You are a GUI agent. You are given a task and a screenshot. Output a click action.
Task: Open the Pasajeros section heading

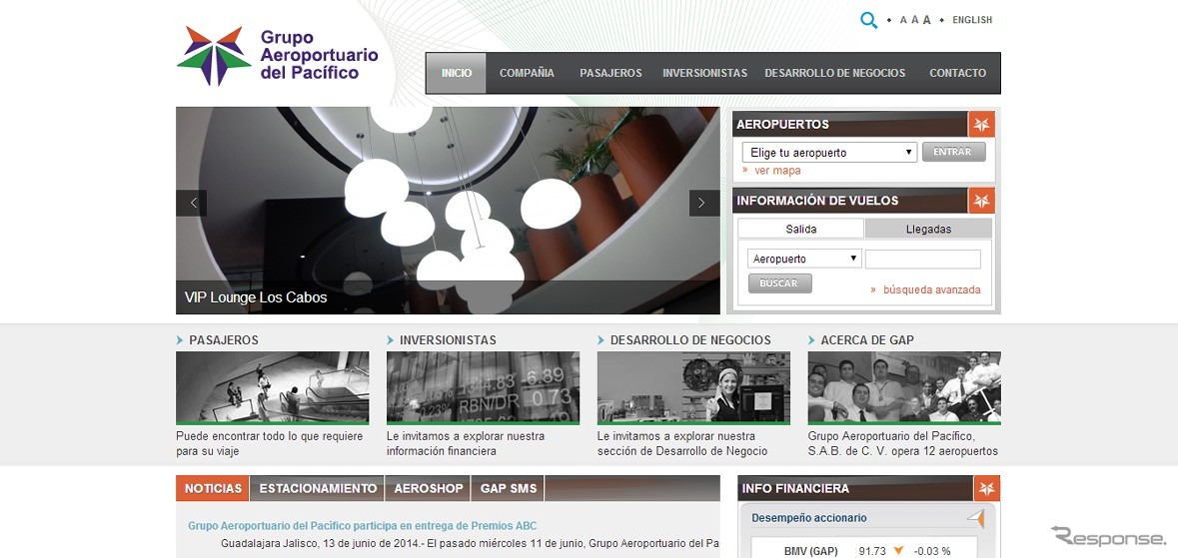point(224,340)
